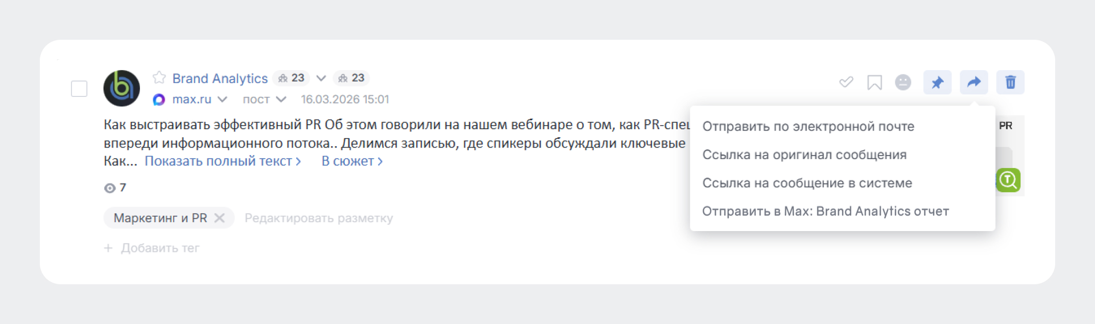This screenshot has width=1095, height=324.
Task: Choose Ссылка на оригинал сообщения
Action: 805,155
